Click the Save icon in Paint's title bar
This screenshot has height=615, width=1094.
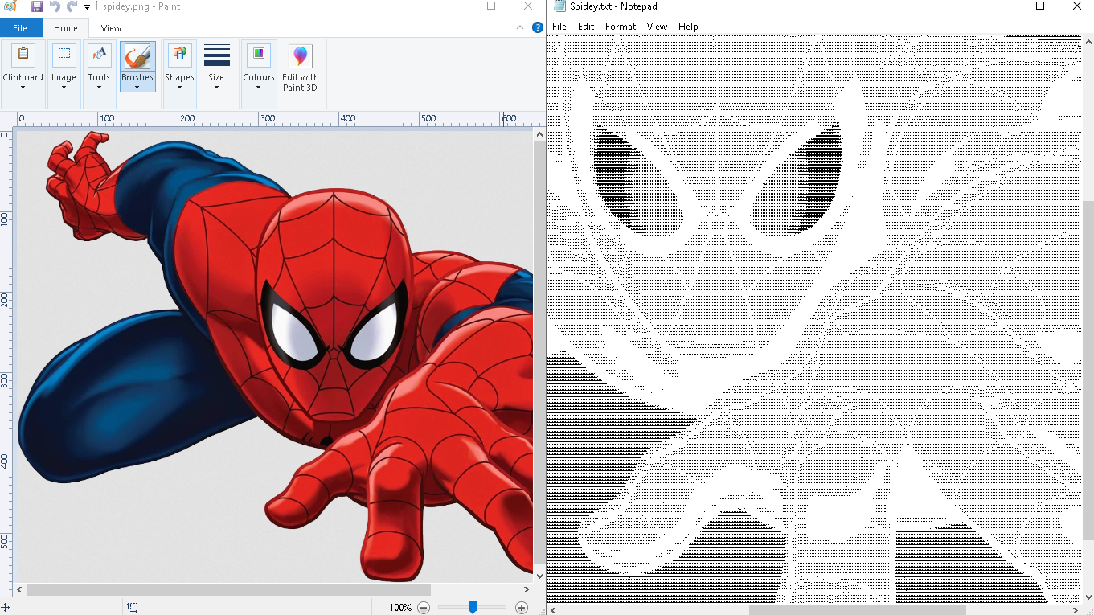[x=36, y=6]
